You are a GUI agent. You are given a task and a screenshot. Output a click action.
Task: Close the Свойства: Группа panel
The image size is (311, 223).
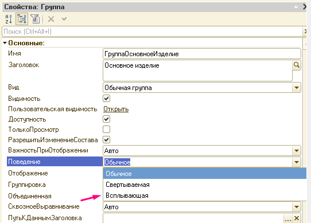[x=305, y=7]
